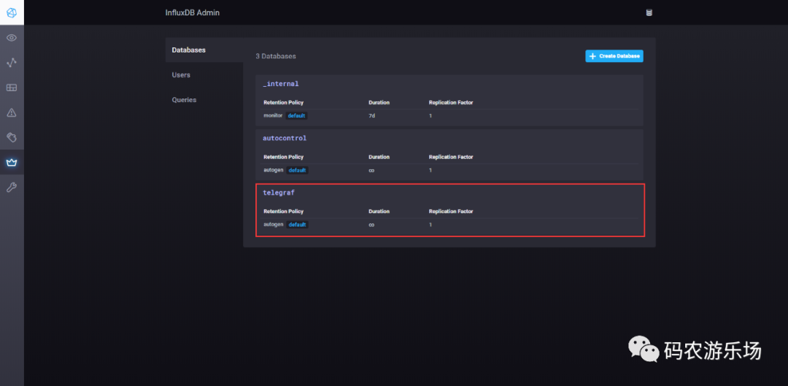This screenshot has height=386, width=788.
Task: Open the Chronograf logo home icon
Action: pyautogui.click(x=12, y=12)
